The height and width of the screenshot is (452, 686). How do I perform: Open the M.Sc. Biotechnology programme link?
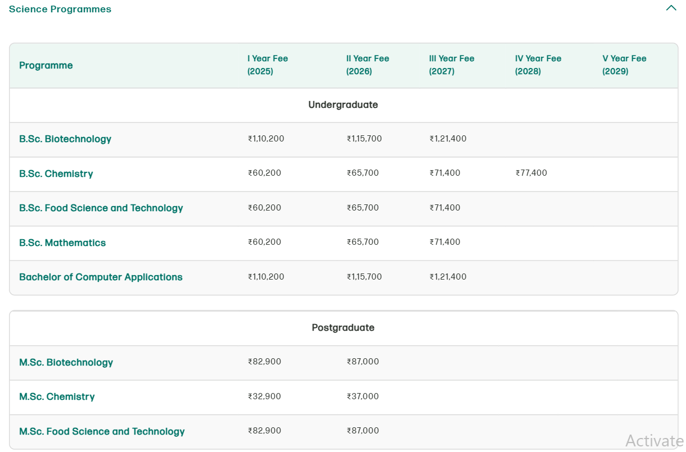66,362
